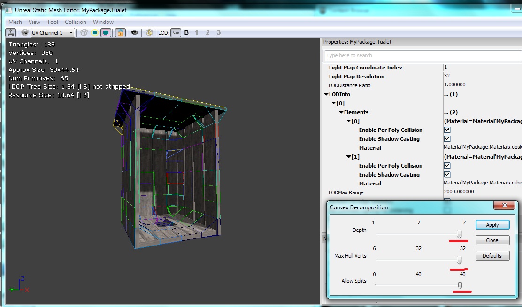
Task: Click the LOD Auto button
Action: (176, 33)
